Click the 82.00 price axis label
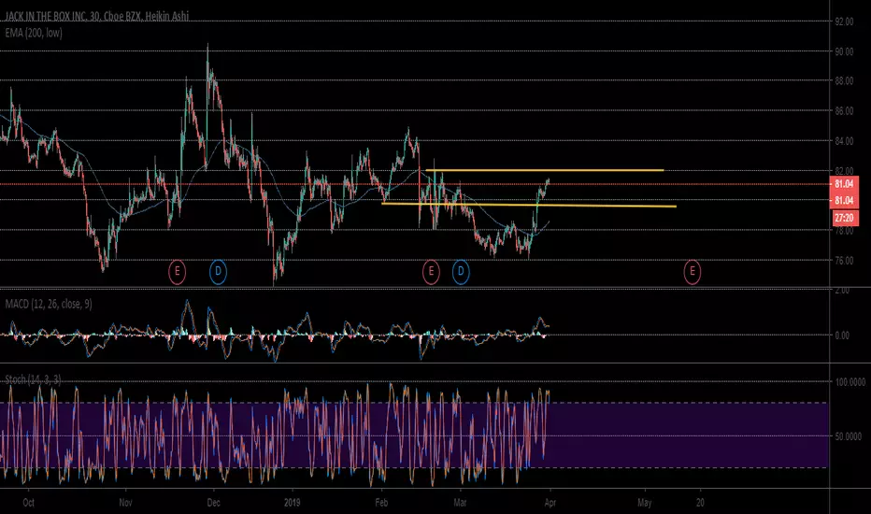Image resolution: width=871 pixels, height=514 pixels. point(844,171)
